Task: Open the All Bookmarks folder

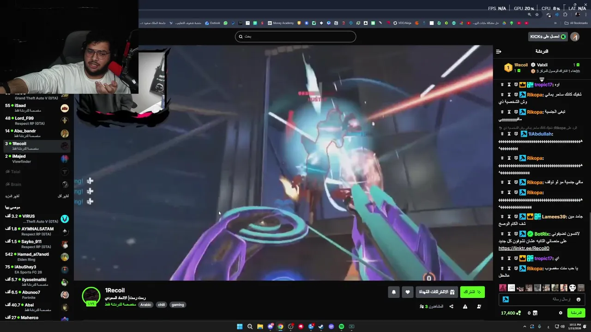Action: click(x=576, y=23)
